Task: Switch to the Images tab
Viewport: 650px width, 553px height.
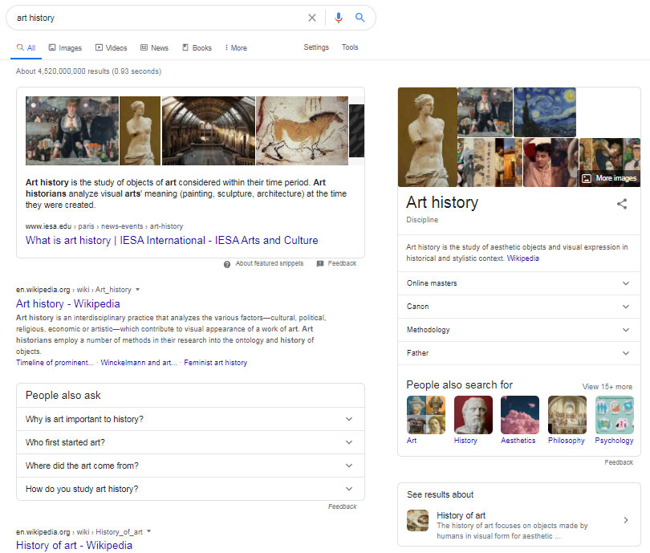Action: (64, 48)
